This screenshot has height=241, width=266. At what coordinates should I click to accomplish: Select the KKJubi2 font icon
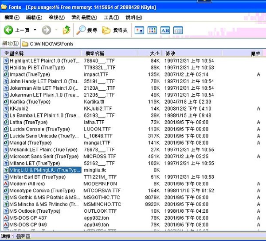tap(6, 108)
